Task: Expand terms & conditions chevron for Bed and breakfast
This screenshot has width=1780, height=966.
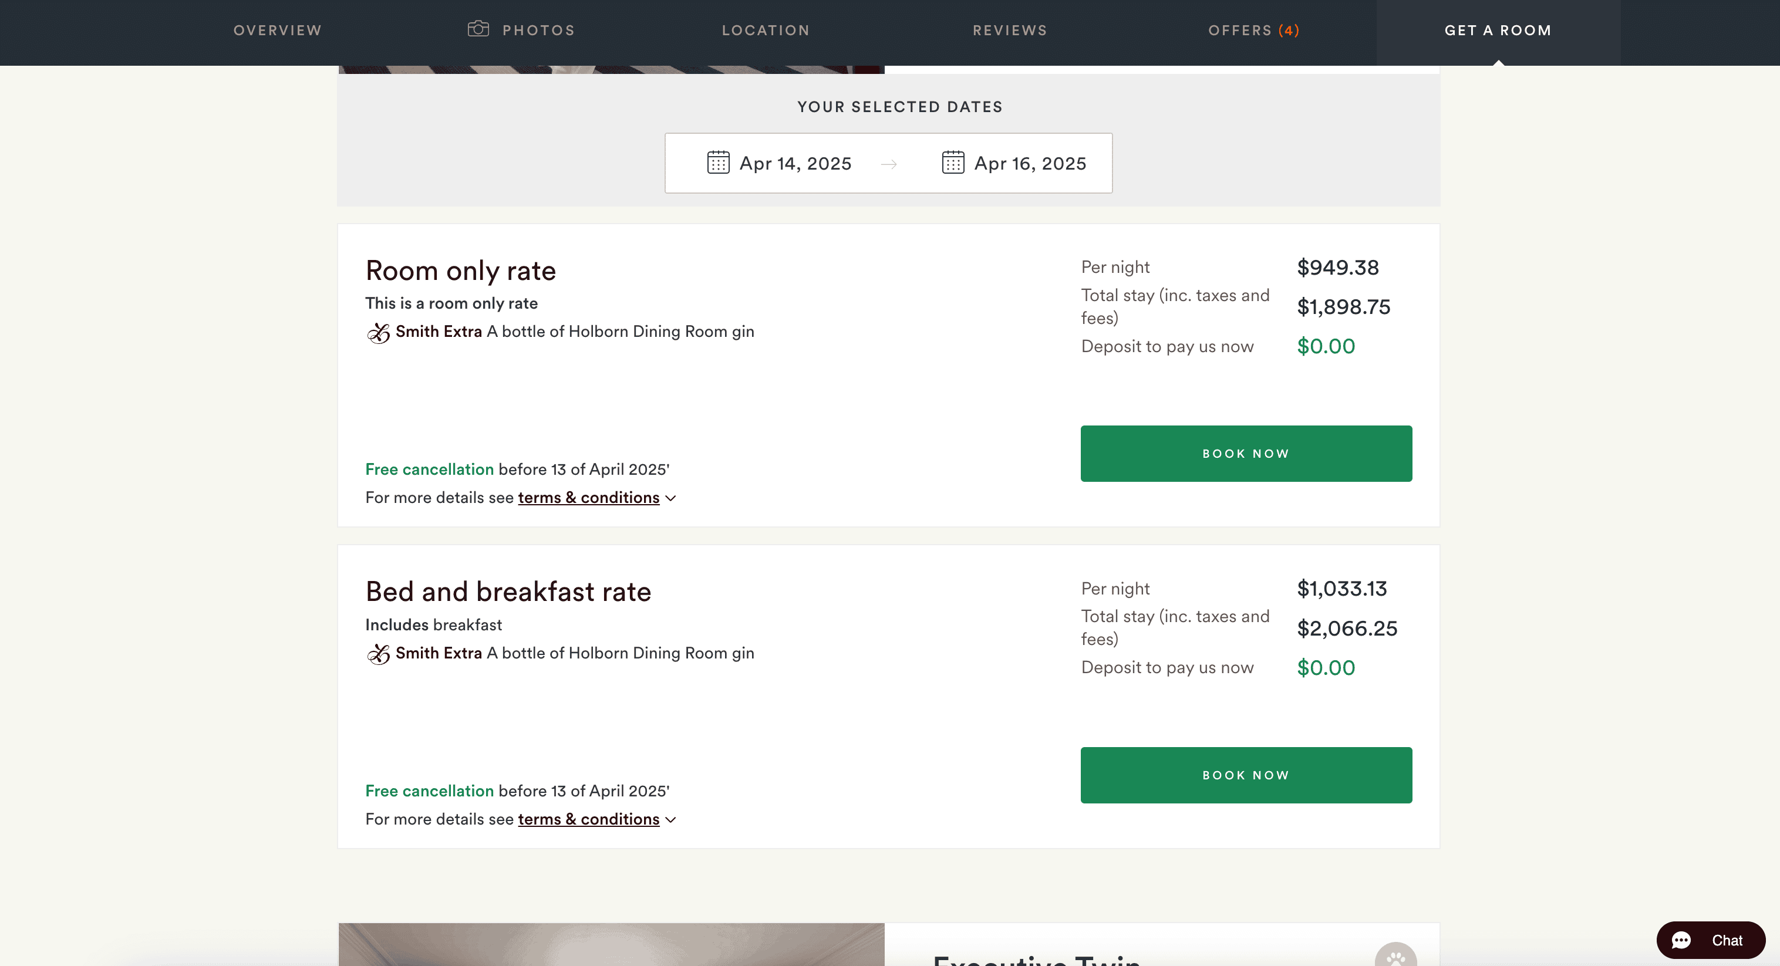Action: pos(670,819)
